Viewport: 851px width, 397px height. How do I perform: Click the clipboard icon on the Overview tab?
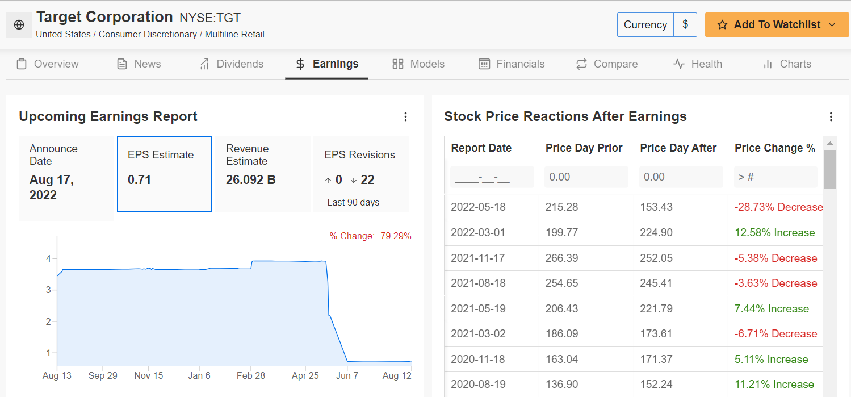pos(22,64)
